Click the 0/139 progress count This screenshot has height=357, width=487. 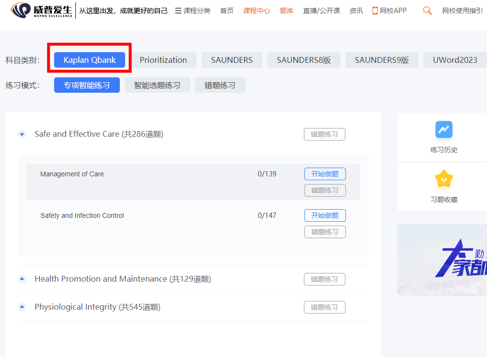click(x=267, y=174)
